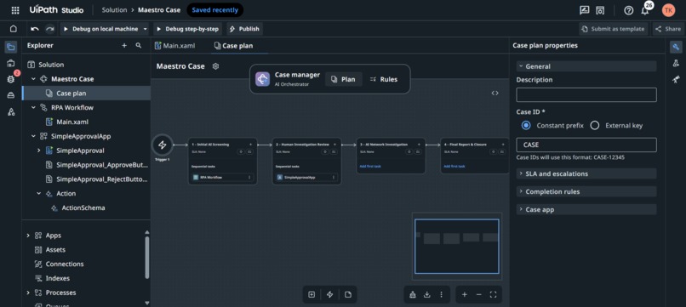Click Submit as template button
The image size is (686, 307).
(x=614, y=29)
